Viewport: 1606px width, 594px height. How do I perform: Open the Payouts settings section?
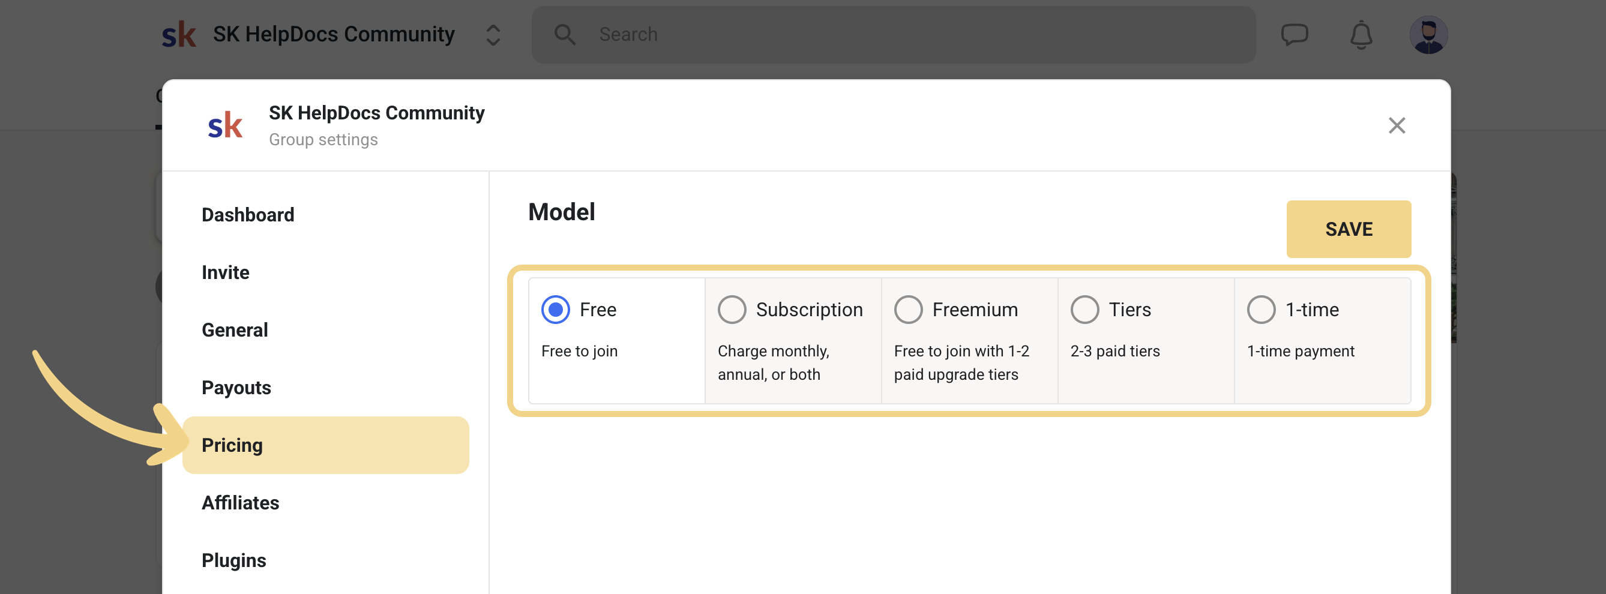(236, 388)
